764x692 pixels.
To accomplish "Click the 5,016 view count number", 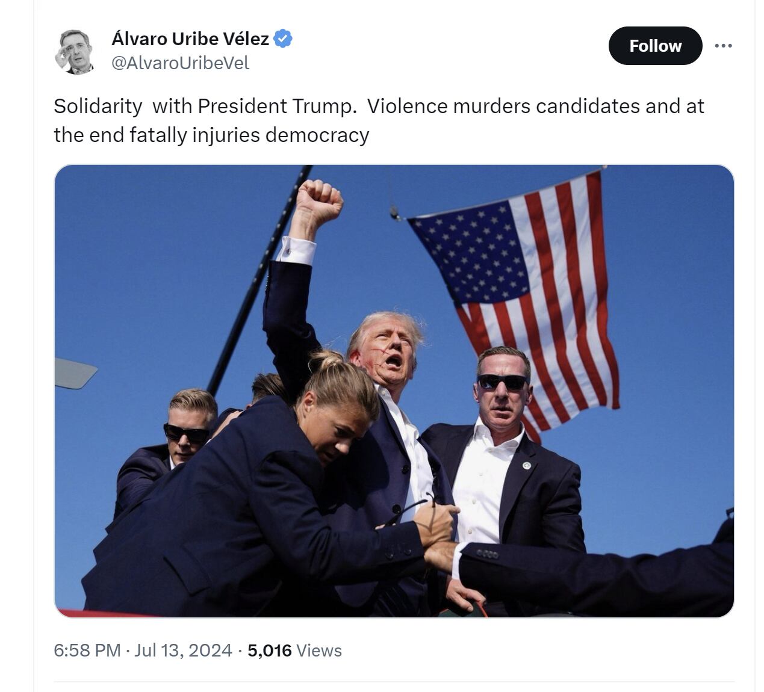I will point(269,650).
